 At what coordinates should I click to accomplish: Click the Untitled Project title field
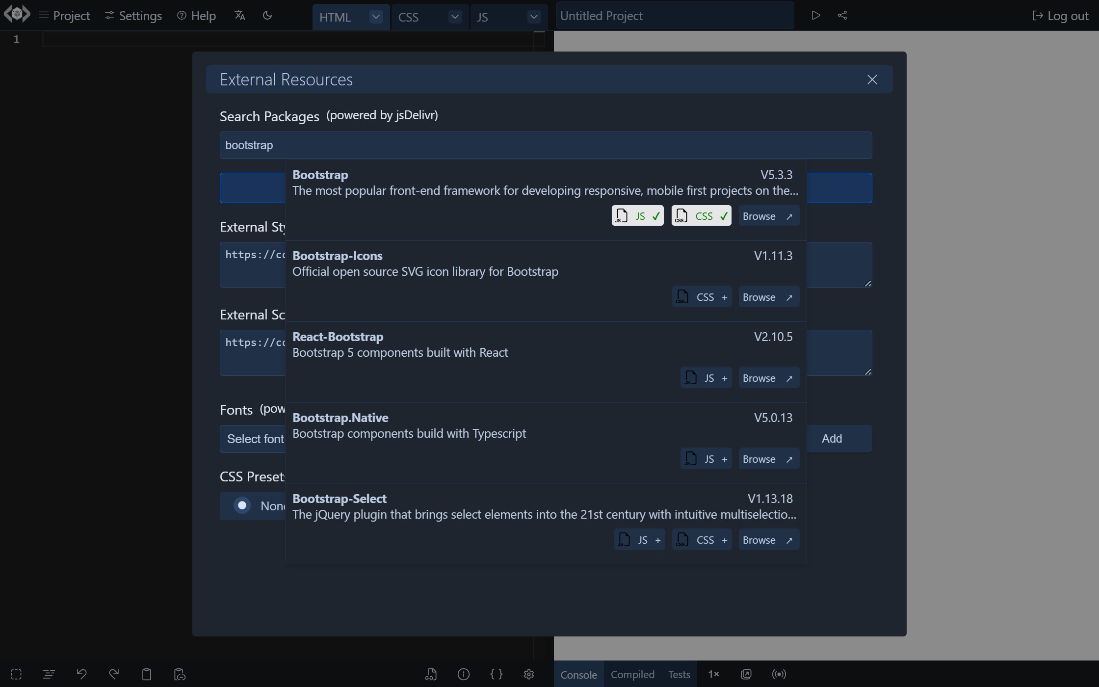675,15
